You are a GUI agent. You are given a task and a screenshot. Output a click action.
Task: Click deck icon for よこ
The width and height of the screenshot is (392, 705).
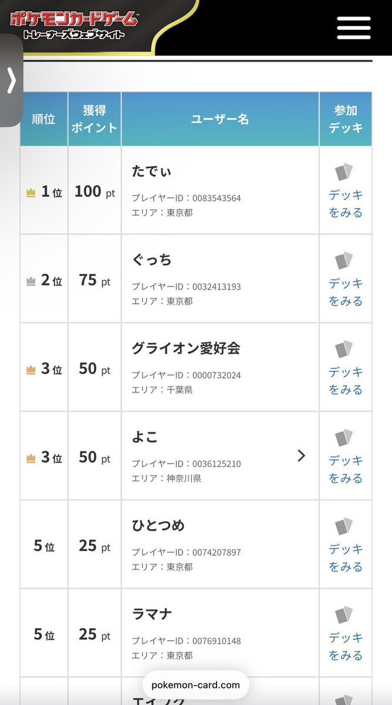[344, 438]
